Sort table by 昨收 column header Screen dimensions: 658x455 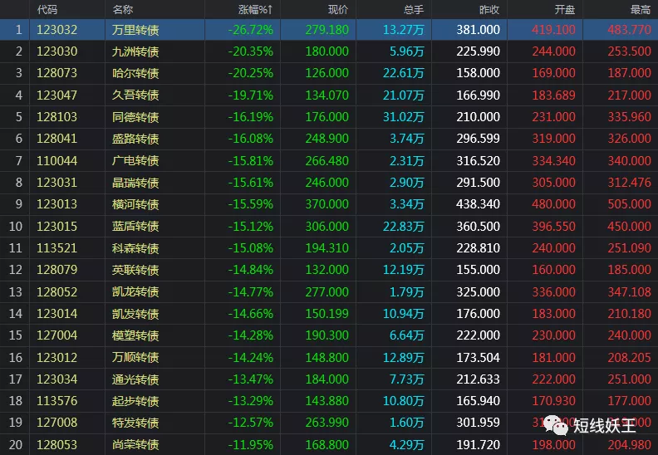pyautogui.click(x=489, y=9)
